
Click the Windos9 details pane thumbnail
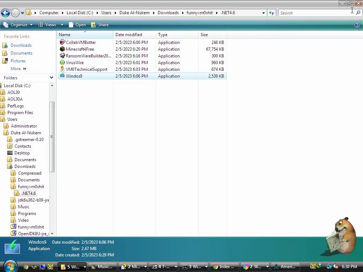coord(12,247)
